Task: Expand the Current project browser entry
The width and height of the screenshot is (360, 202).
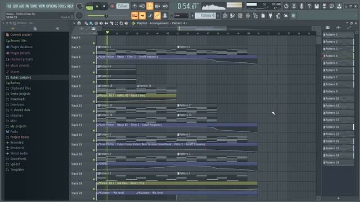Action: pos(21,35)
